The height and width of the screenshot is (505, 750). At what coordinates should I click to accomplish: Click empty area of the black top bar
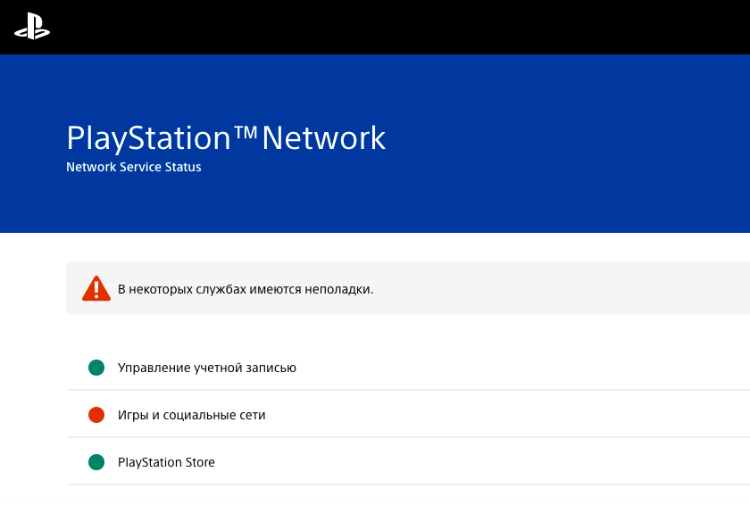tap(402, 27)
